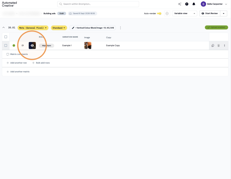Image resolution: width=231 pixels, height=179 pixels.
Task: Delete the Example 1 row with trash icon
Action: point(218,45)
